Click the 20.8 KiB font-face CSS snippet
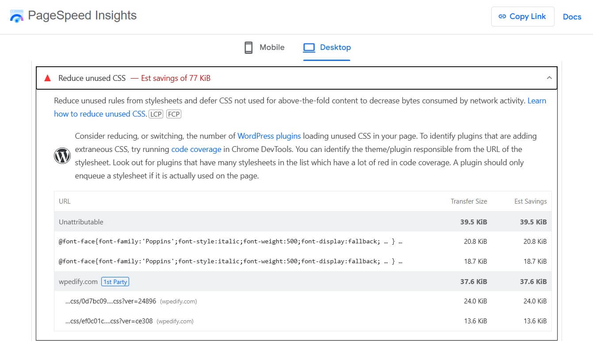This screenshot has height=341, width=593. point(230,242)
